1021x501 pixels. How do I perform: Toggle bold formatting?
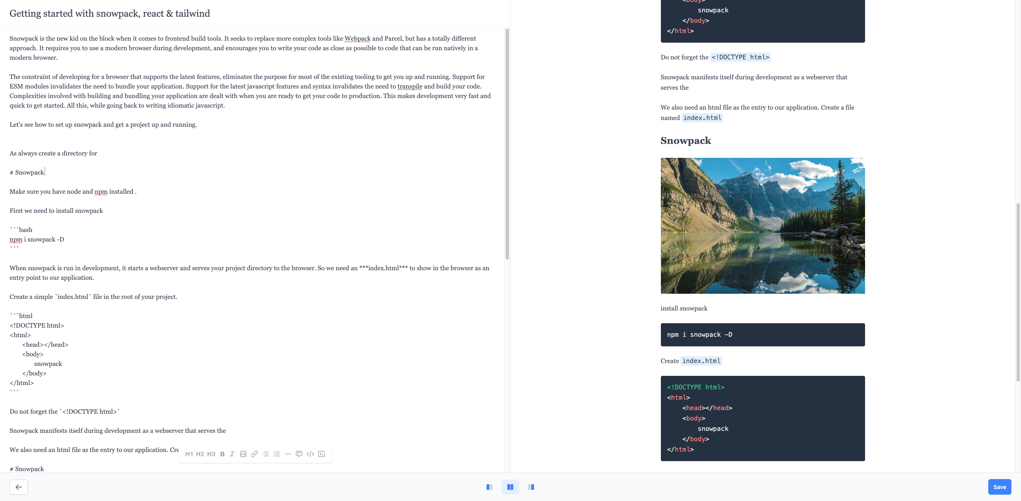tap(222, 454)
